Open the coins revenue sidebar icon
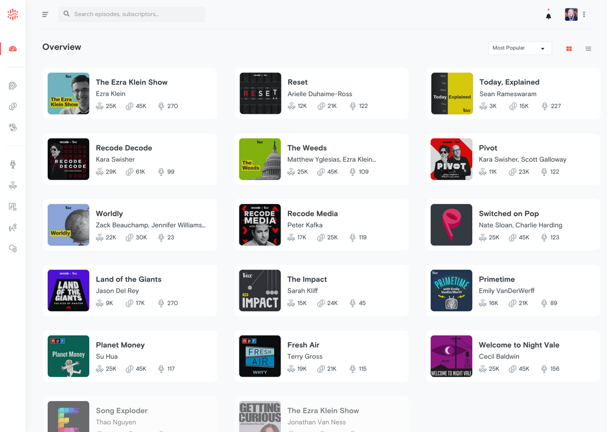 click(13, 106)
